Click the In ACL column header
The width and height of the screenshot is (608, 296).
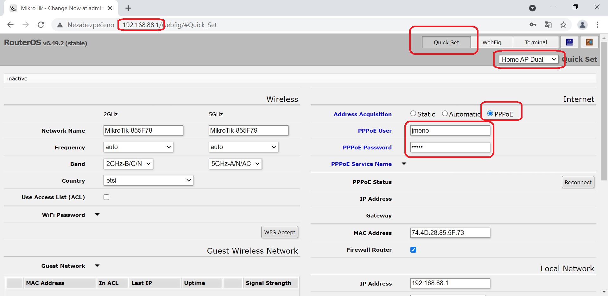coord(112,283)
